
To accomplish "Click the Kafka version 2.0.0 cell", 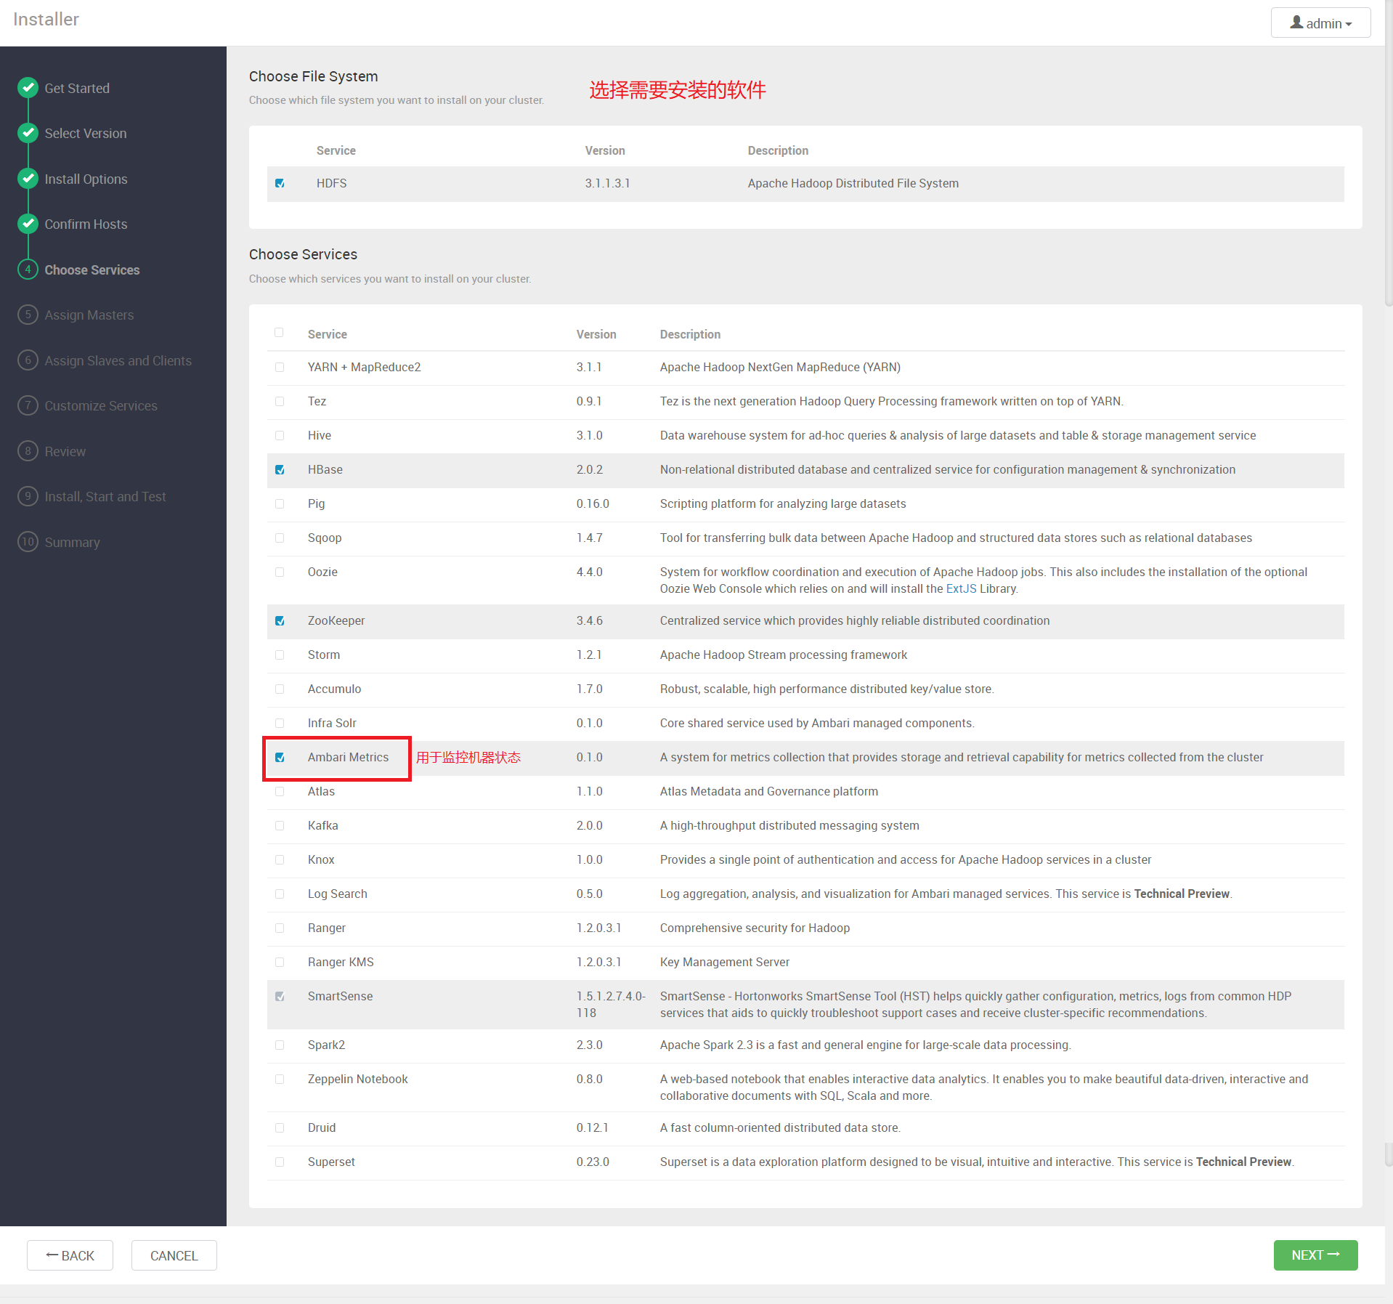I will point(590,826).
